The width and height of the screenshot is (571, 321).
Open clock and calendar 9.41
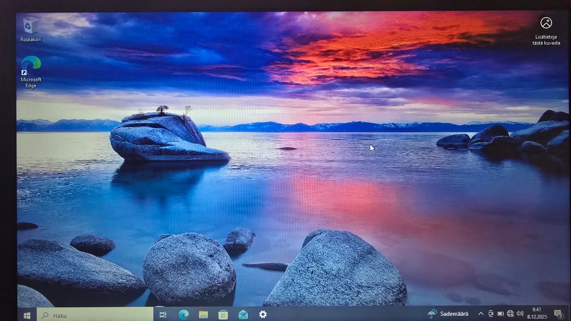(537, 313)
